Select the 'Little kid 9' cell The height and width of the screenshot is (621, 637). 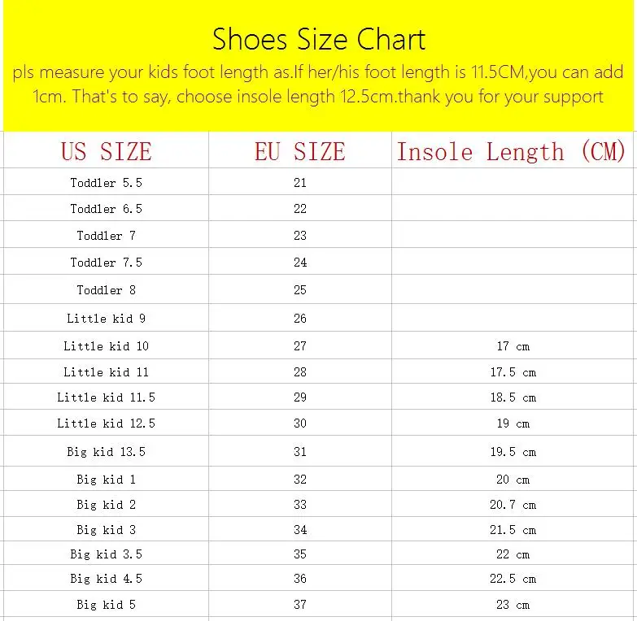pos(106,319)
